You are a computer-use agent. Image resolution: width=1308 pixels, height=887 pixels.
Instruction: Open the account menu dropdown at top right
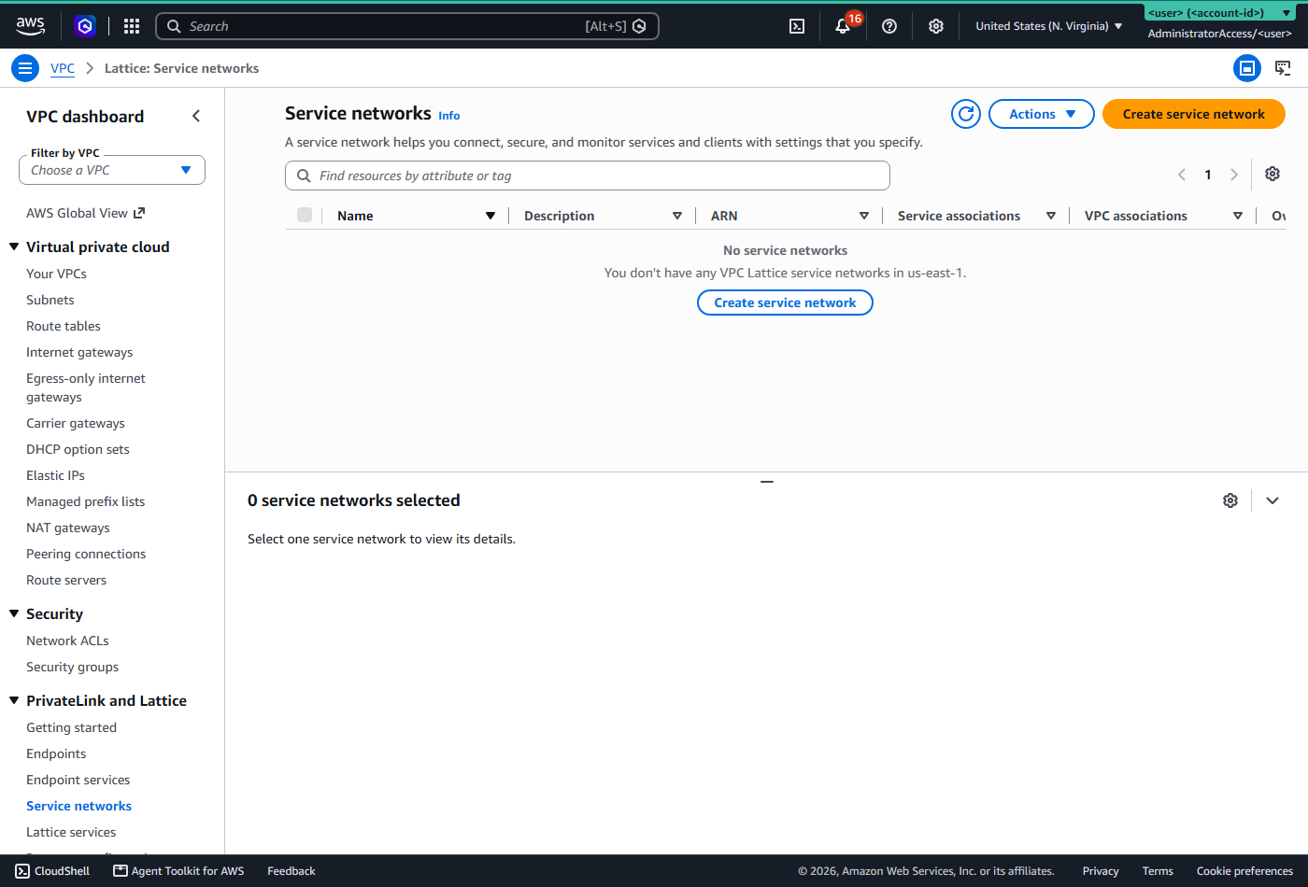click(1220, 13)
